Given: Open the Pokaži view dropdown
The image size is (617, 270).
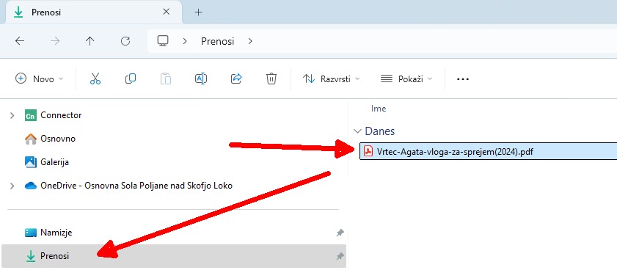Looking at the screenshot, I should point(406,79).
